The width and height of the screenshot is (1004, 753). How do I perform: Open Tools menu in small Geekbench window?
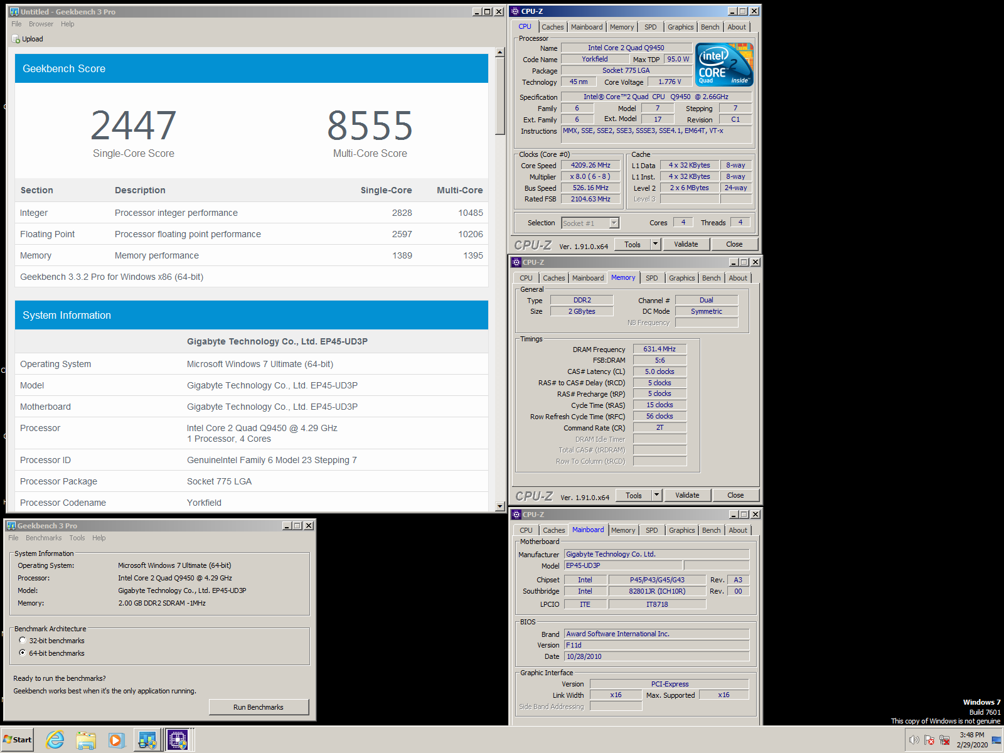click(x=77, y=538)
